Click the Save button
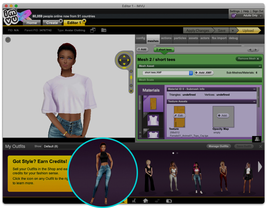This screenshot has height=208, width=268. pos(222,31)
